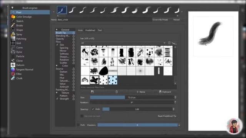Open the Painting Mode option
This screenshot has width=246, height=138.
[62, 90]
